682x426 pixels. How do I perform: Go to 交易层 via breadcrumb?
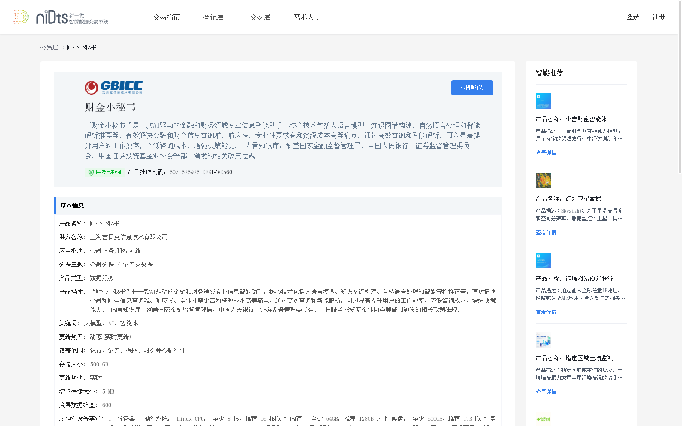pos(49,48)
